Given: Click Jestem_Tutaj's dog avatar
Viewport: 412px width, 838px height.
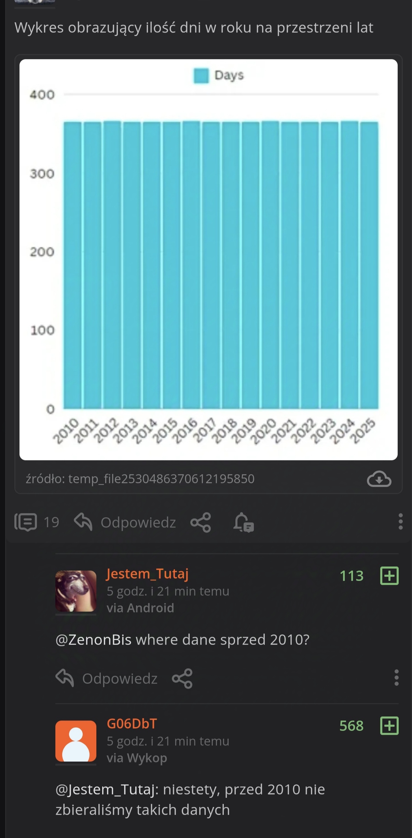Looking at the screenshot, I should coord(76,591).
